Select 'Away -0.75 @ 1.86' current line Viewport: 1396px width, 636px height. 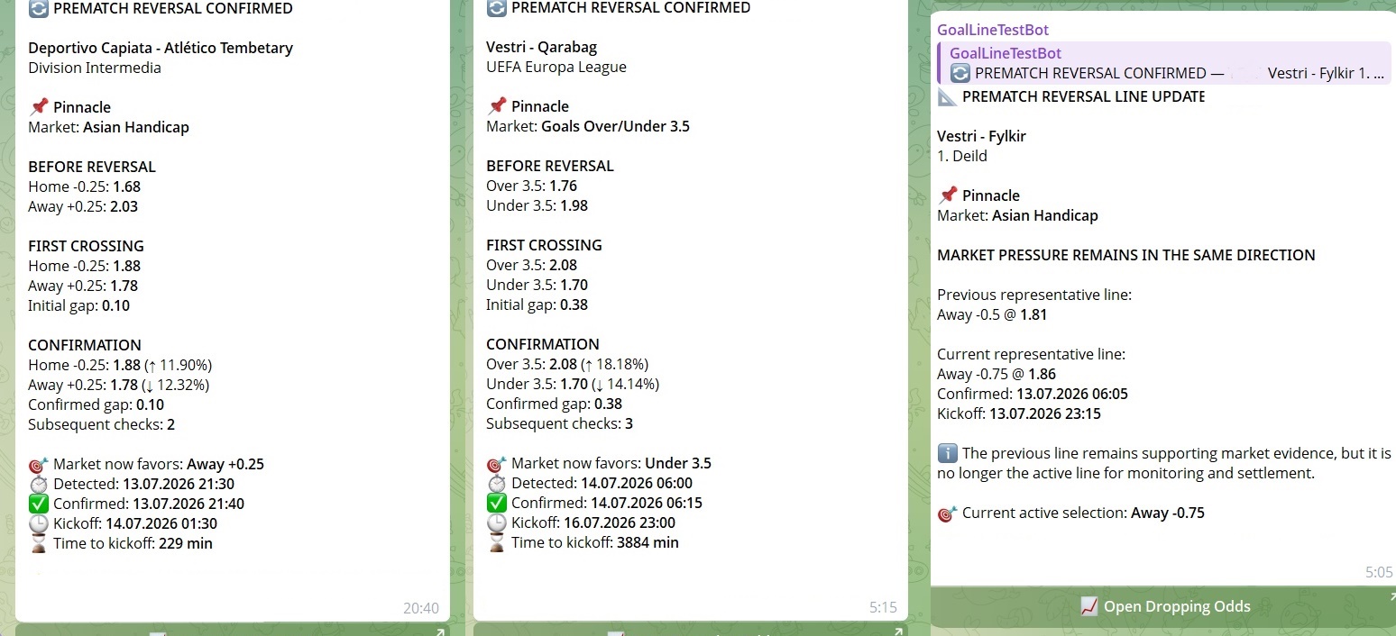coord(996,374)
